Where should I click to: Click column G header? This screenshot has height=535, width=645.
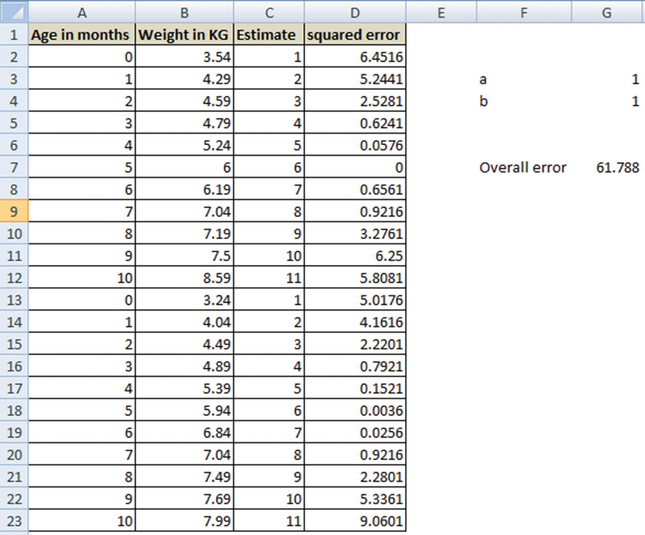pyautogui.click(x=607, y=13)
